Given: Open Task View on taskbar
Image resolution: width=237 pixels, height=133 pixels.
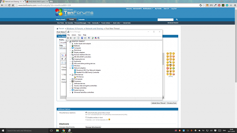Looking at the screenshot, I should (x=51, y=130).
